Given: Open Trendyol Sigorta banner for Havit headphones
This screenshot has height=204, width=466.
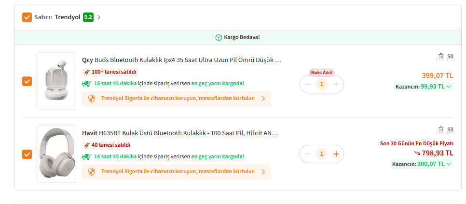Looking at the screenshot, I should [x=177, y=172].
